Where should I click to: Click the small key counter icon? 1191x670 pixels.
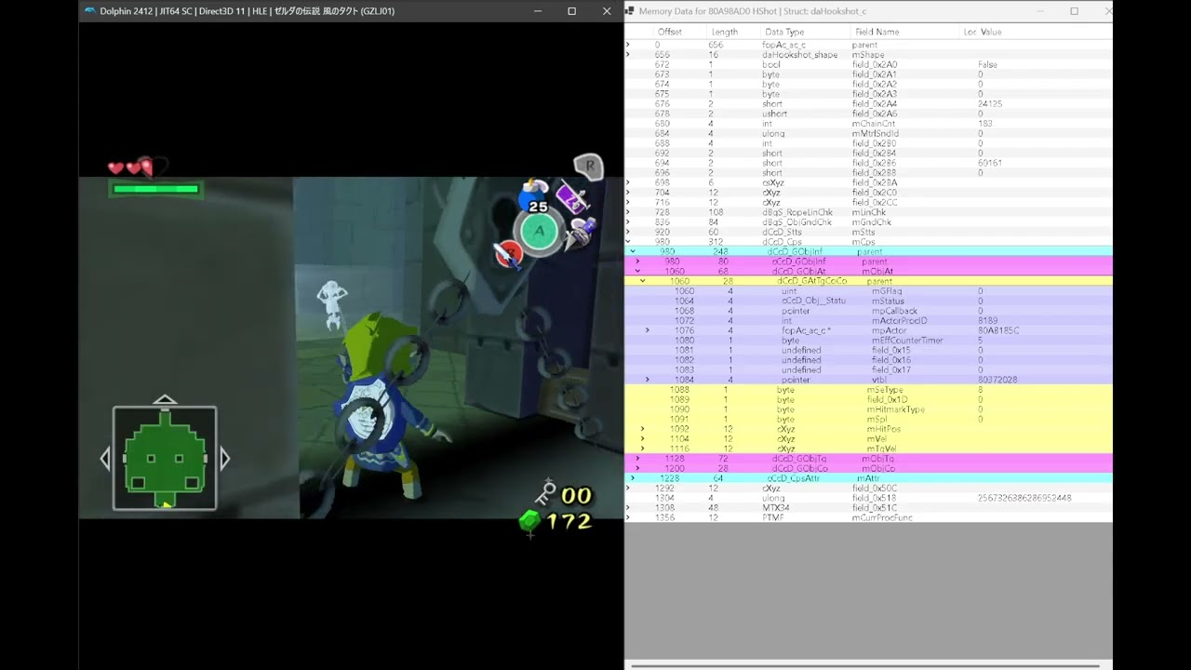point(545,491)
